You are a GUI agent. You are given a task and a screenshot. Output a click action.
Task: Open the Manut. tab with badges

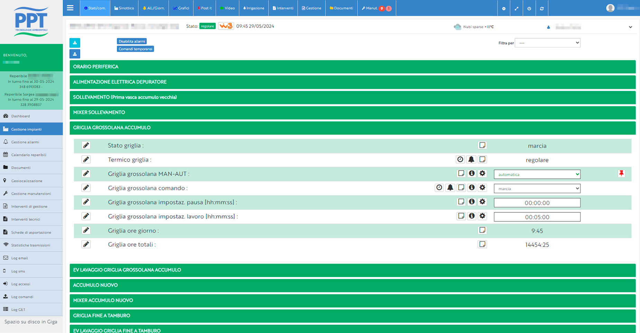[x=377, y=8]
